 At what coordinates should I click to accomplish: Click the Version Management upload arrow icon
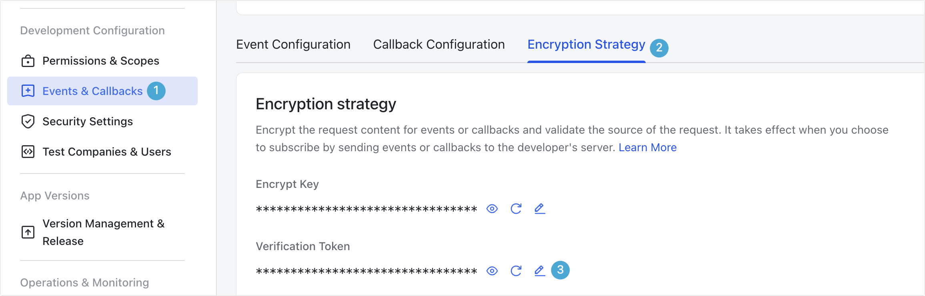tap(28, 232)
